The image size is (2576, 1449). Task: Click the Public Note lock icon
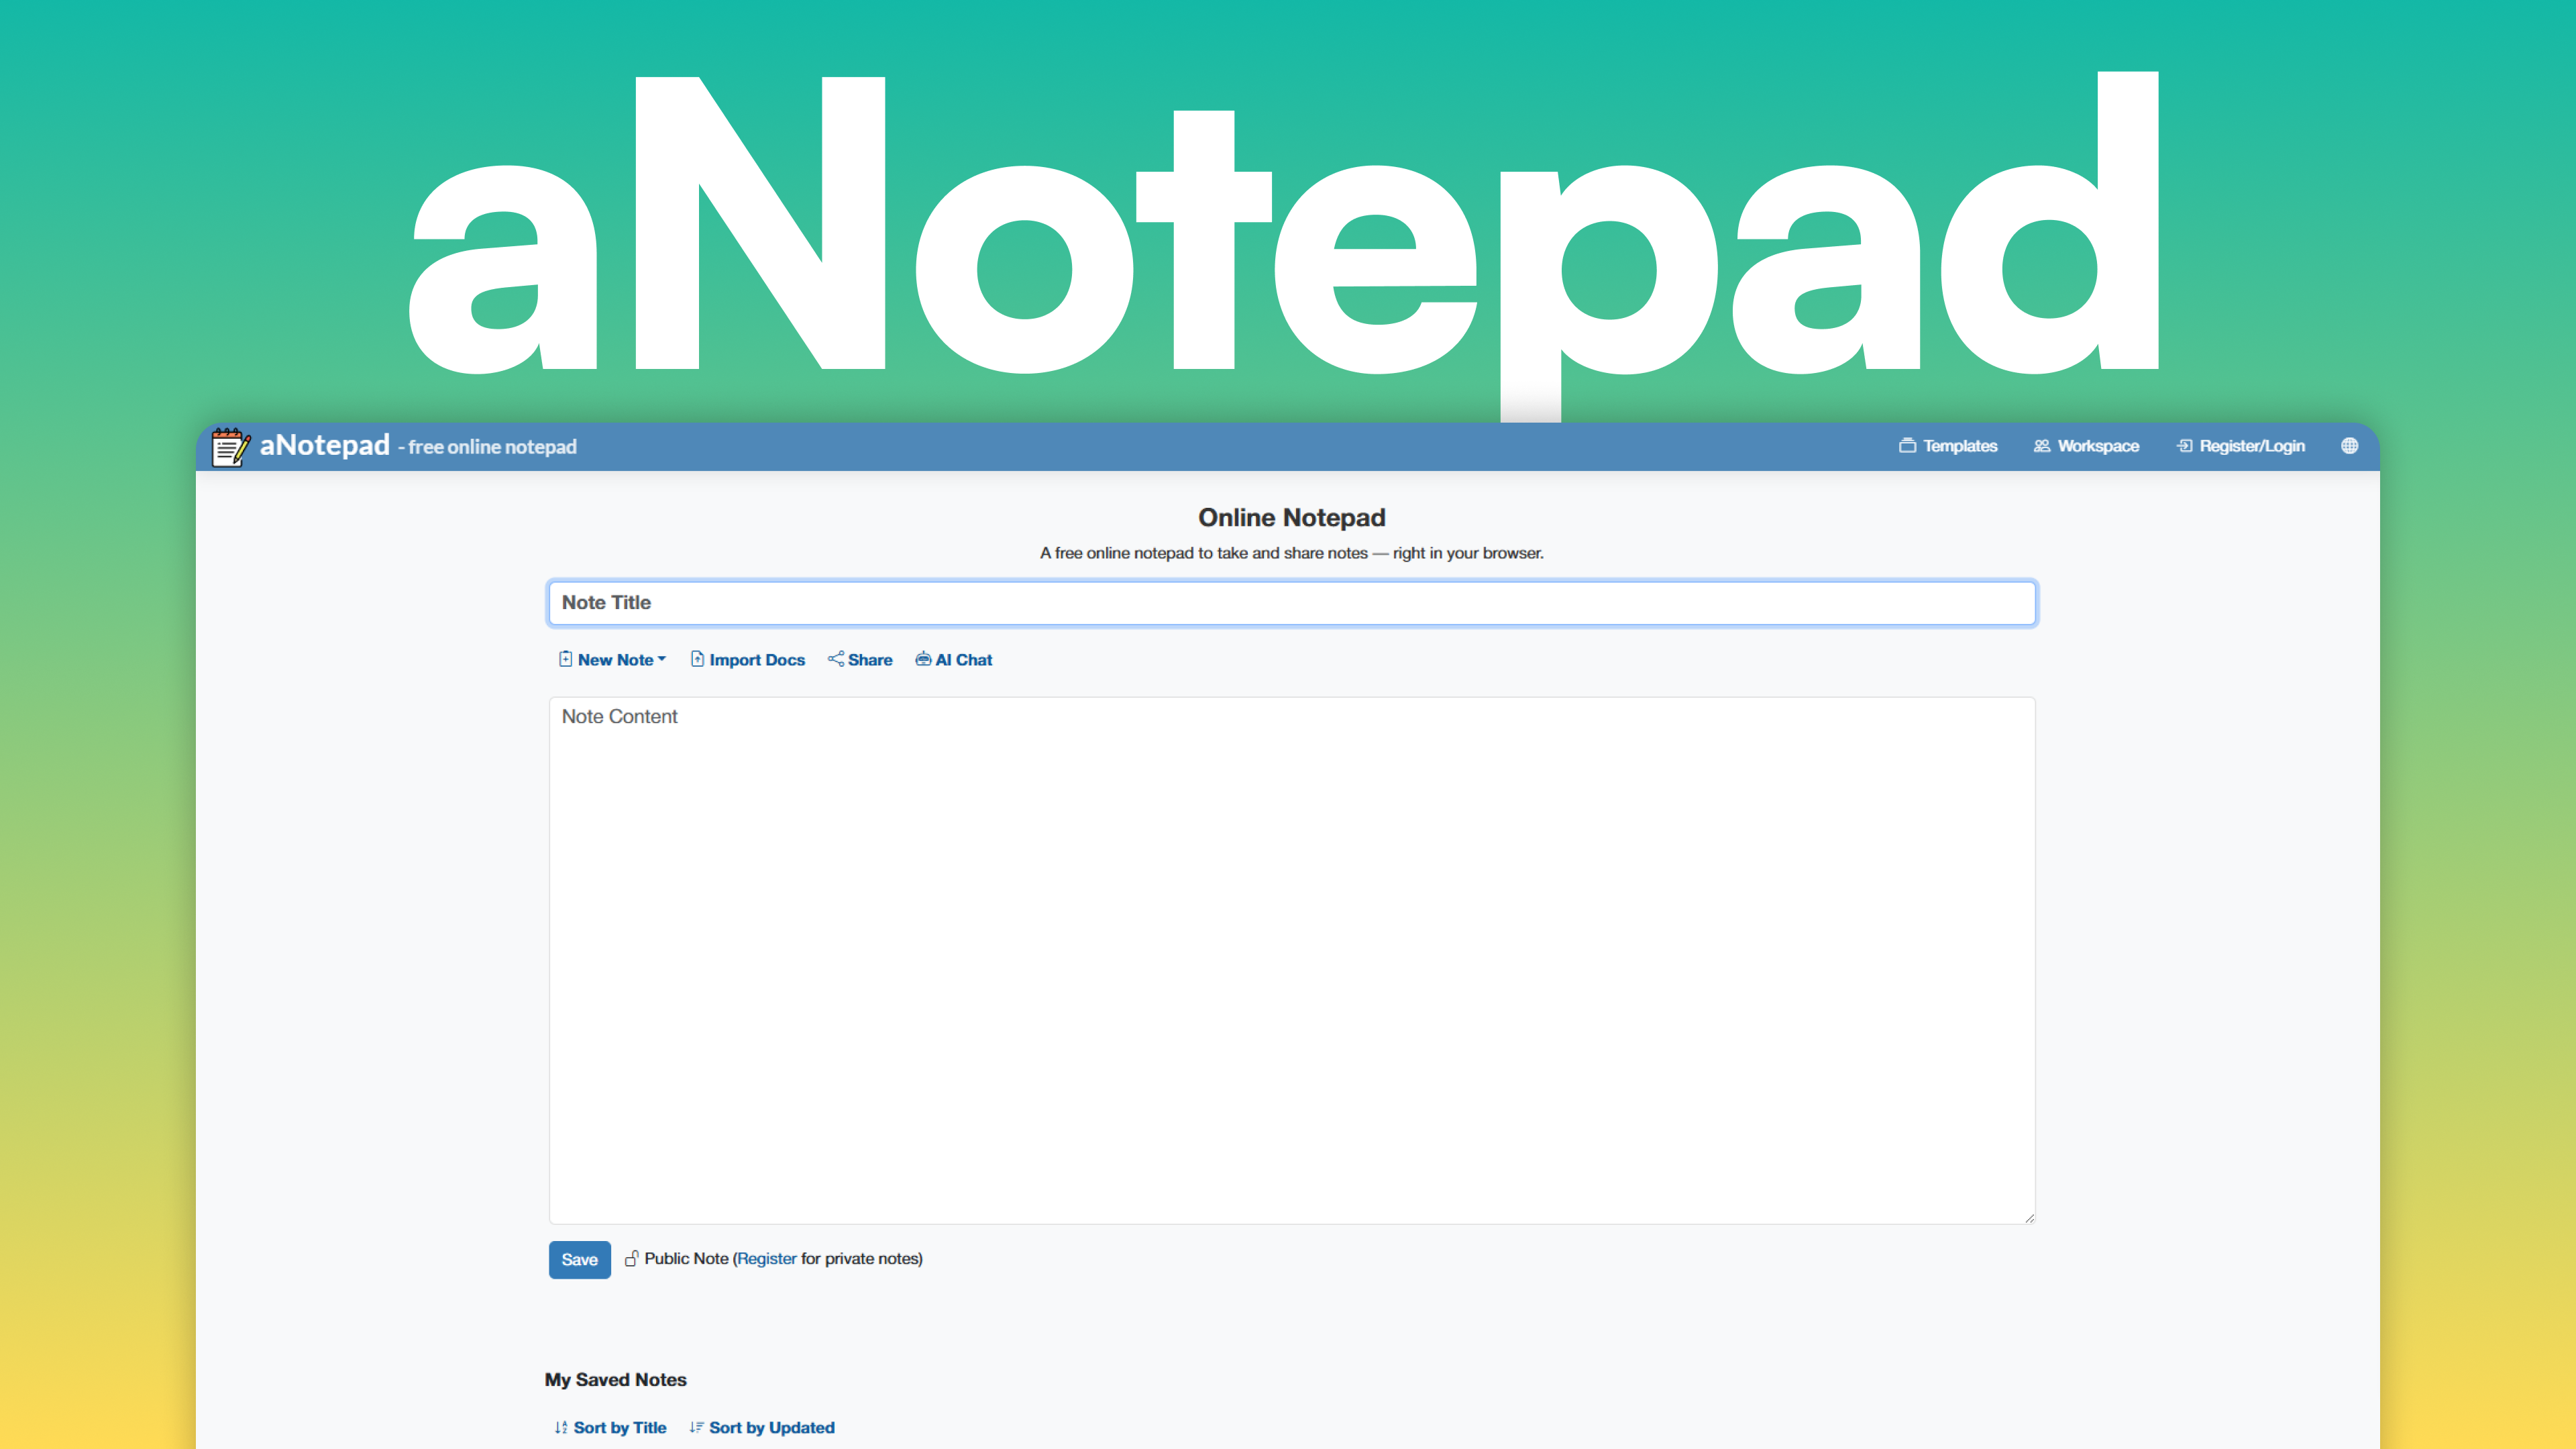tap(632, 1259)
